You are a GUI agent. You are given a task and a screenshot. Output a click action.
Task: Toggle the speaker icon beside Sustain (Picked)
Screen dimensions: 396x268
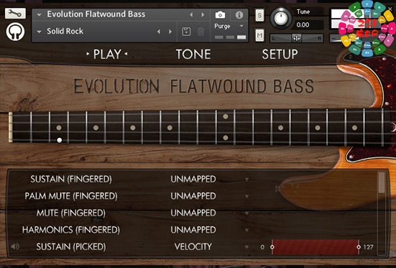(x=15, y=246)
